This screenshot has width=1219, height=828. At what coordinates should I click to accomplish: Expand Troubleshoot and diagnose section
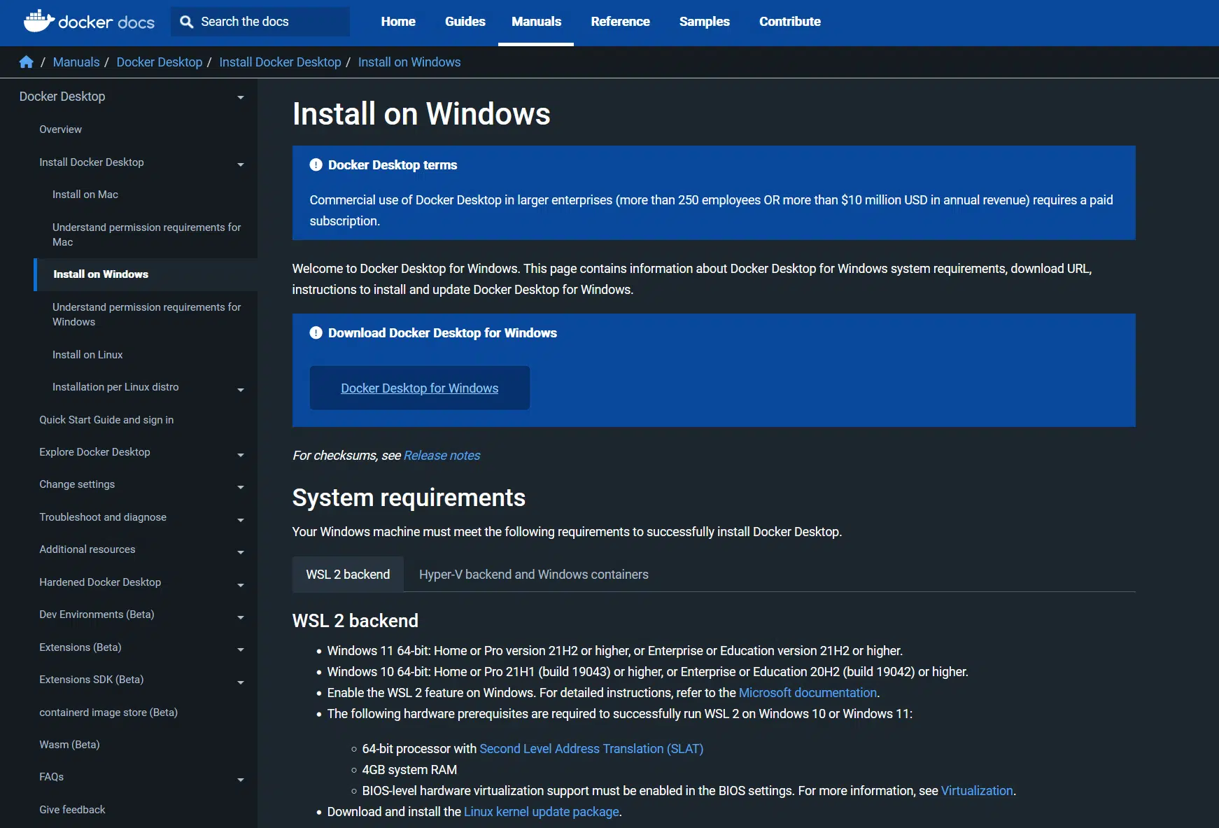tap(241, 520)
